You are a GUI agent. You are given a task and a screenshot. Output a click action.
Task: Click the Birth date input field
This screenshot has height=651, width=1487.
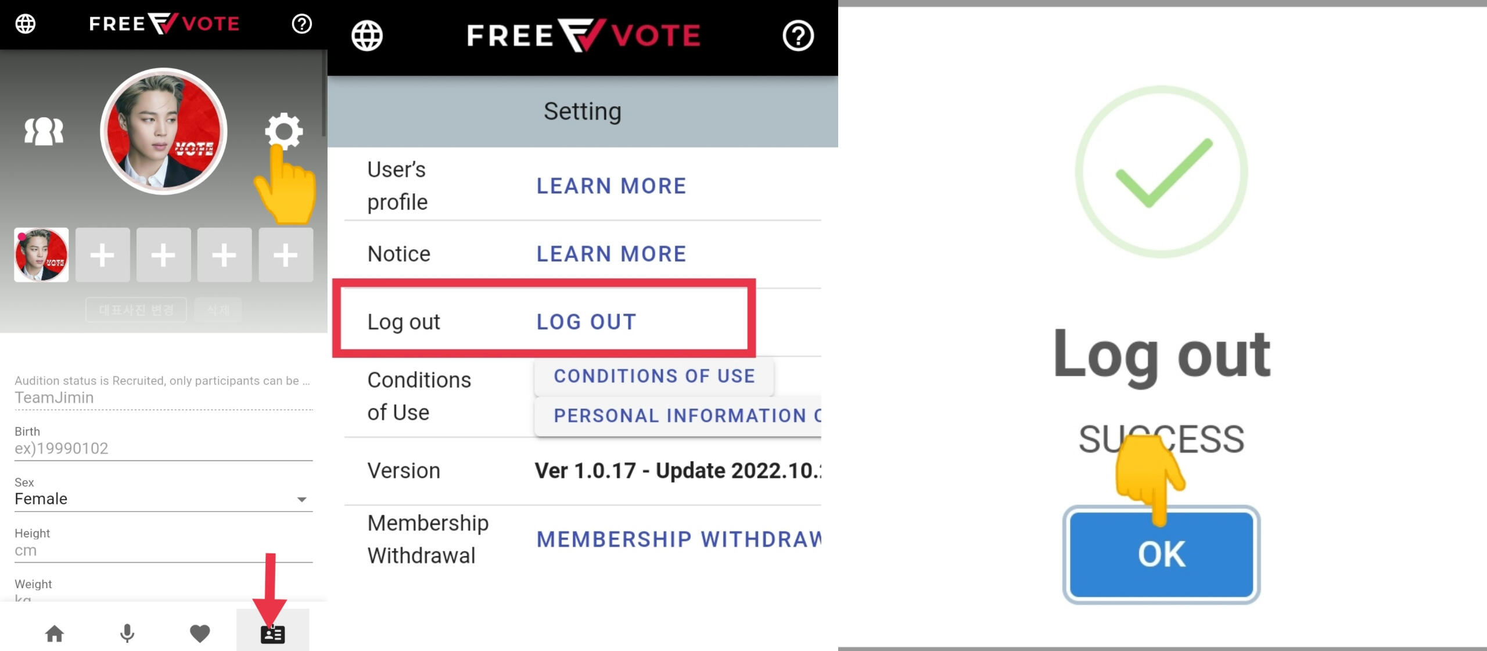pyautogui.click(x=163, y=448)
